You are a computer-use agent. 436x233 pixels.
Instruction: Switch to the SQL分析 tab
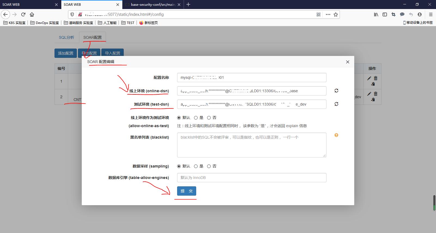[x=66, y=37]
